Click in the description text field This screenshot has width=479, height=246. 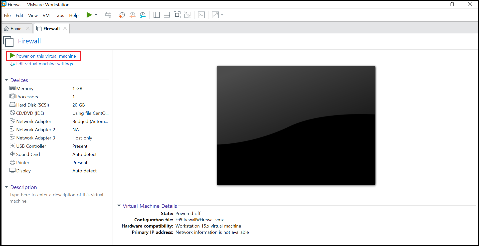(x=57, y=198)
